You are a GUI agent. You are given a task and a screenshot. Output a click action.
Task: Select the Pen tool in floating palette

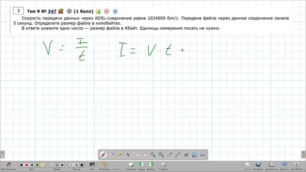coord(103,155)
